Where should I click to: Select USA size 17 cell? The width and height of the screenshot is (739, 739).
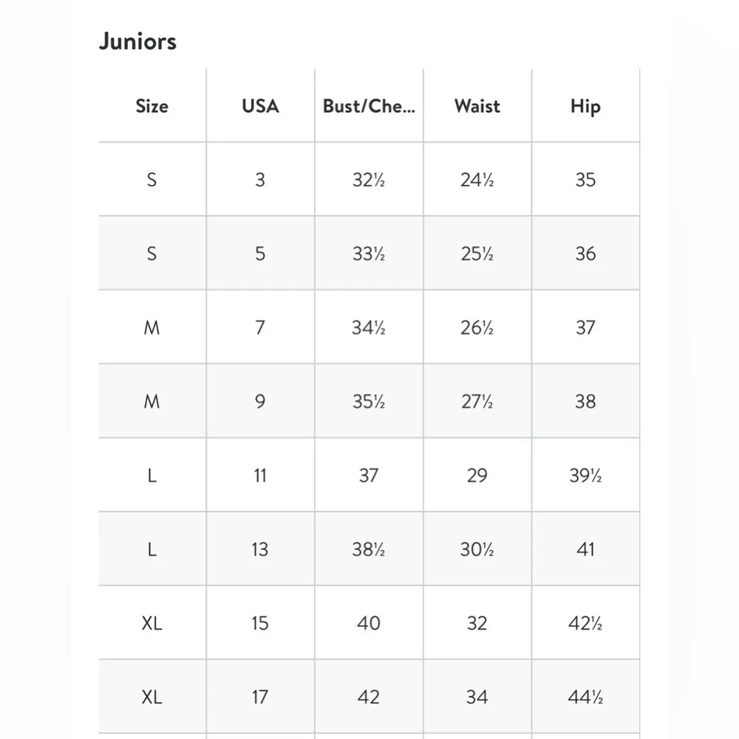[x=260, y=697]
